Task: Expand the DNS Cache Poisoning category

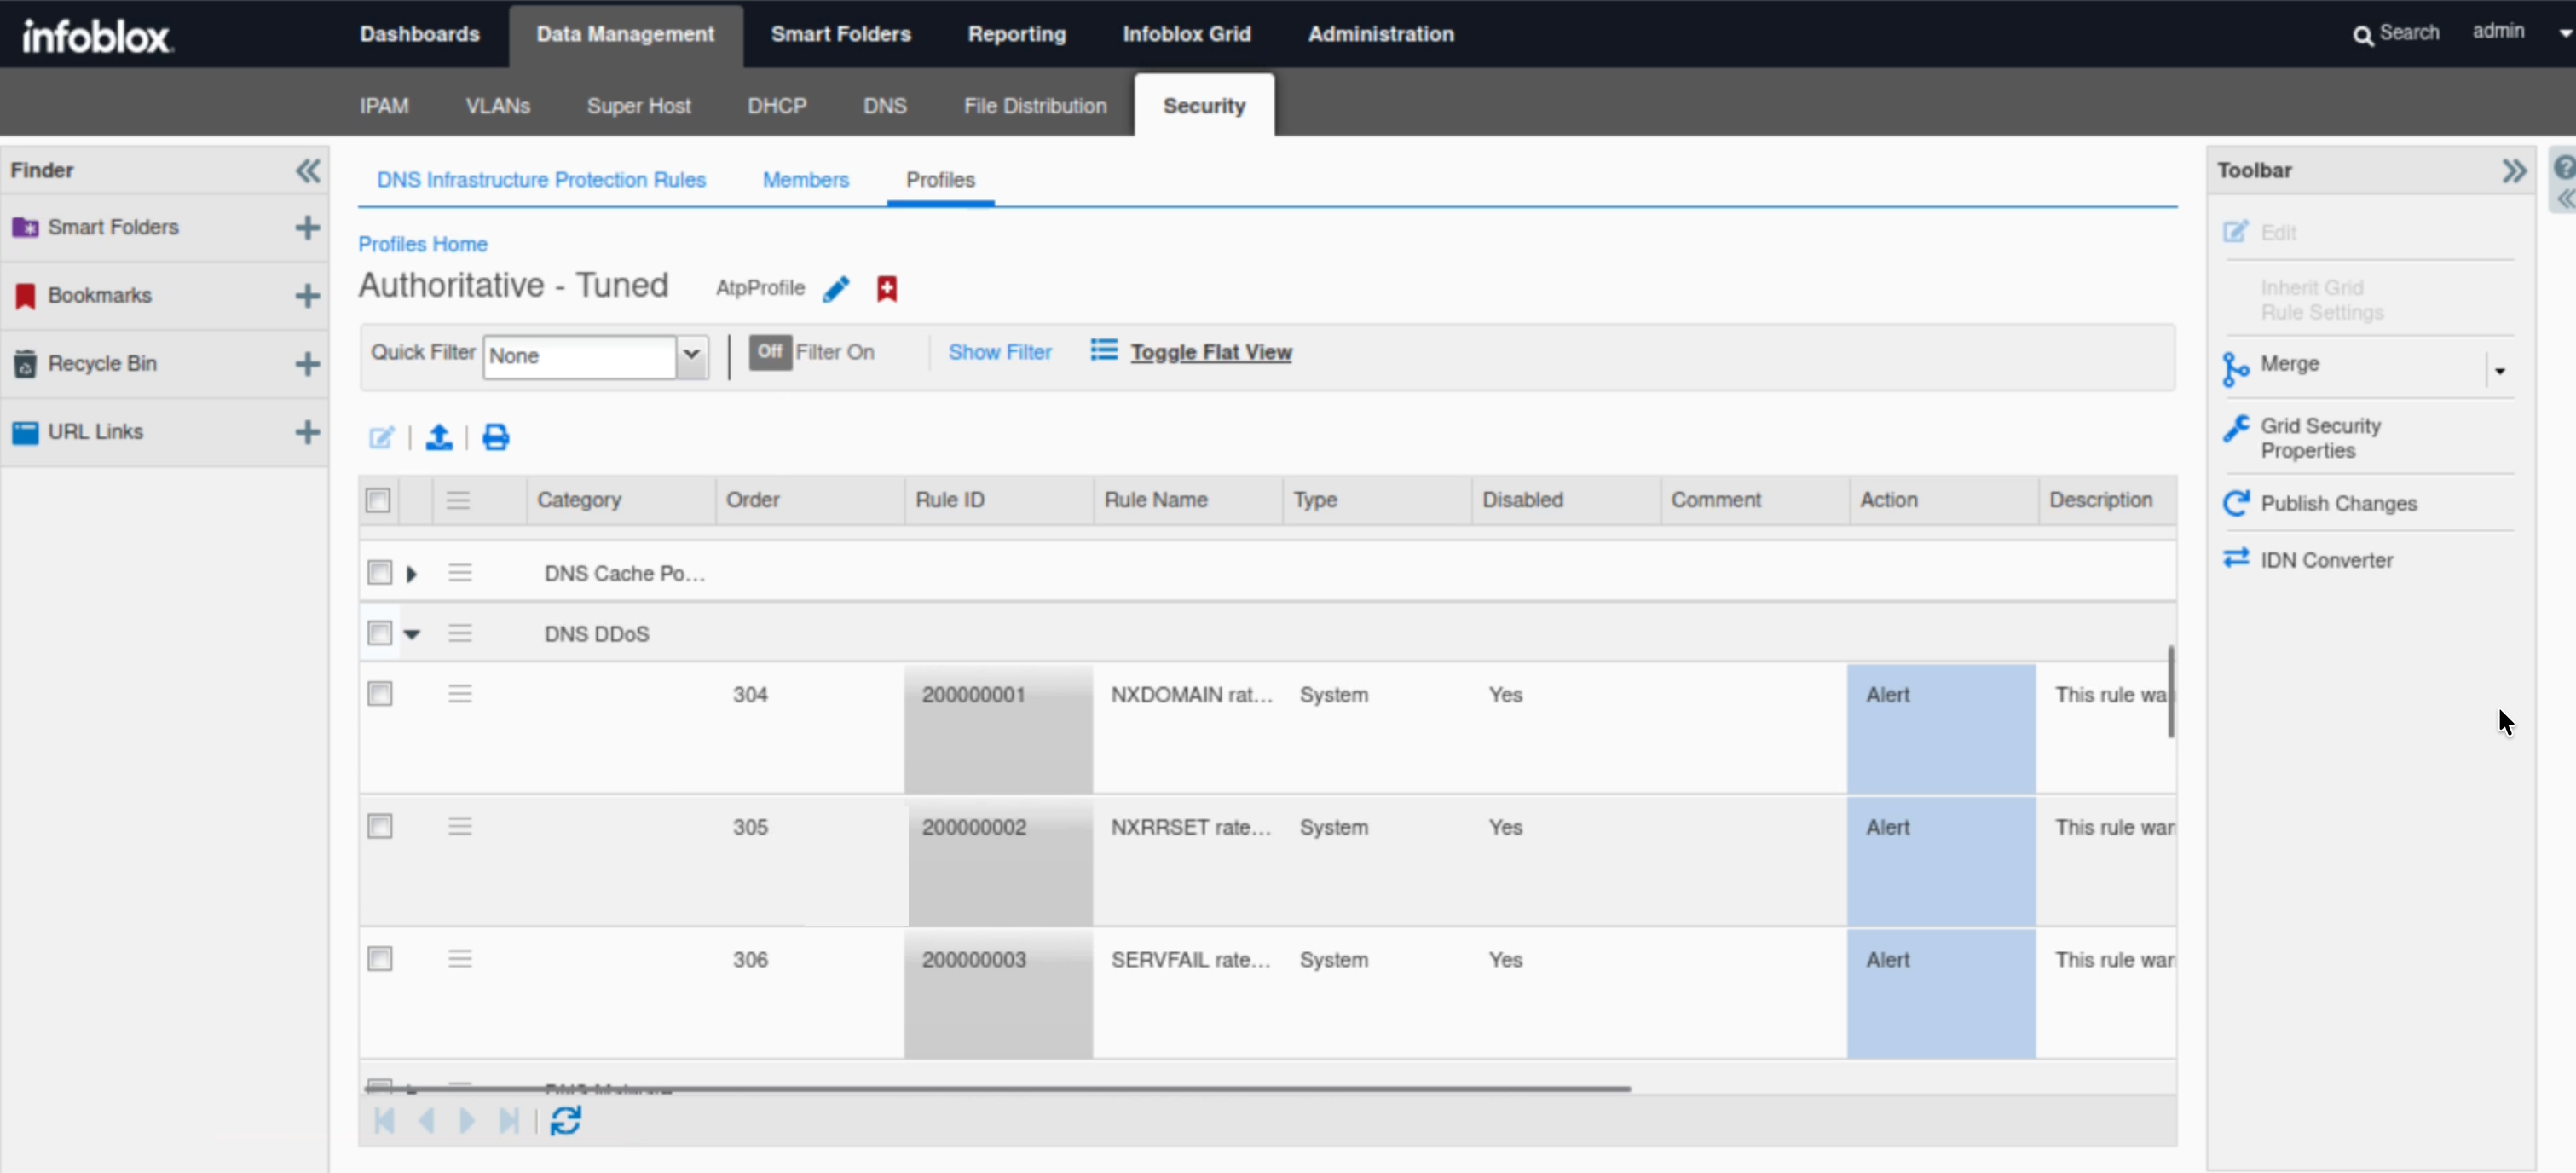Action: (412, 574)
